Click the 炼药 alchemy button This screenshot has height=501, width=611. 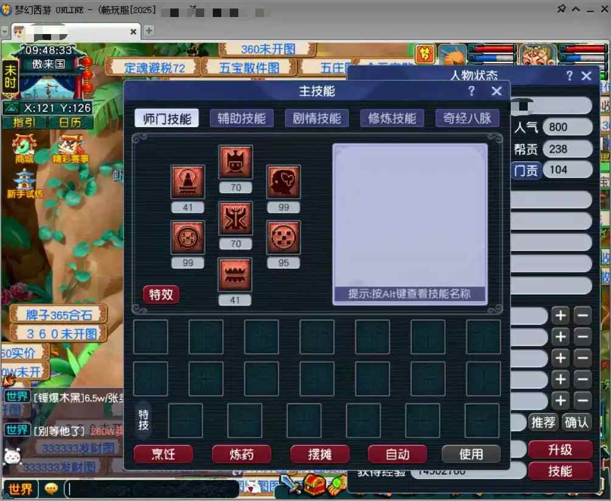[241, 454]
